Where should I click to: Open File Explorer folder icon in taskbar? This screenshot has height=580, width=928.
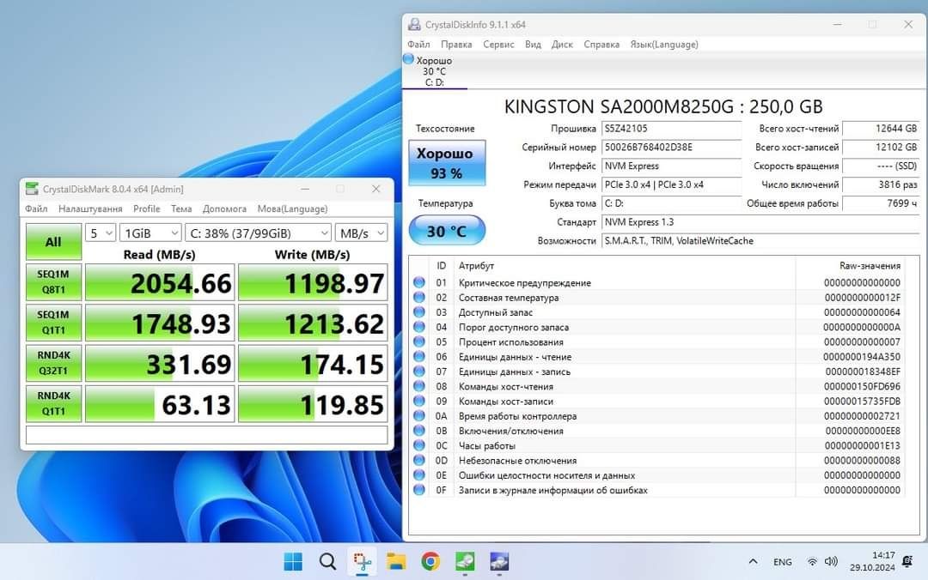(x=396, y=561)
